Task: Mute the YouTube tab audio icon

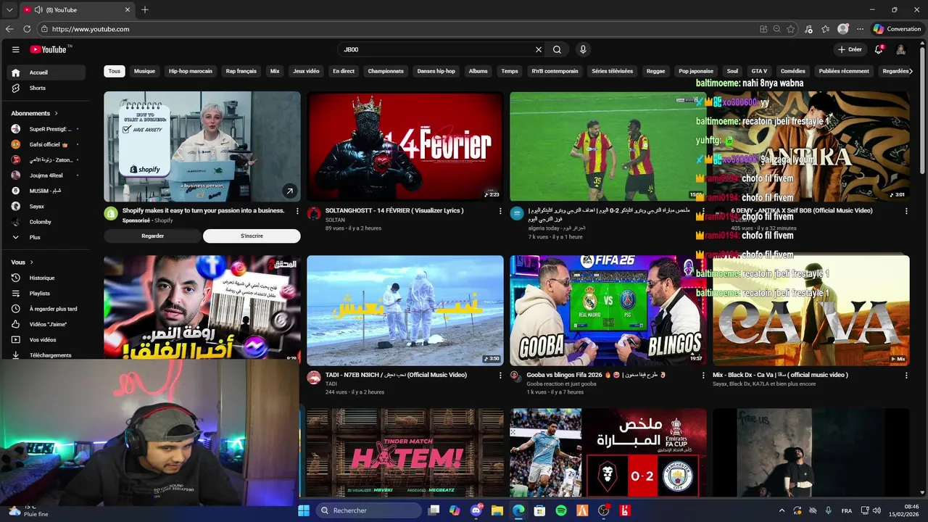Action: point(38,10)
